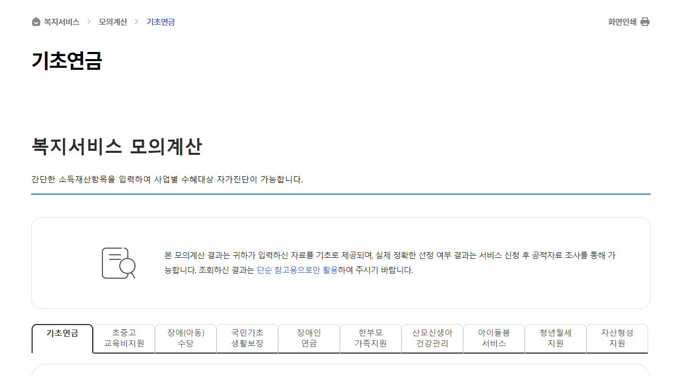Open the 장애(아동) 수당 tab

click(x=185, y=338)
